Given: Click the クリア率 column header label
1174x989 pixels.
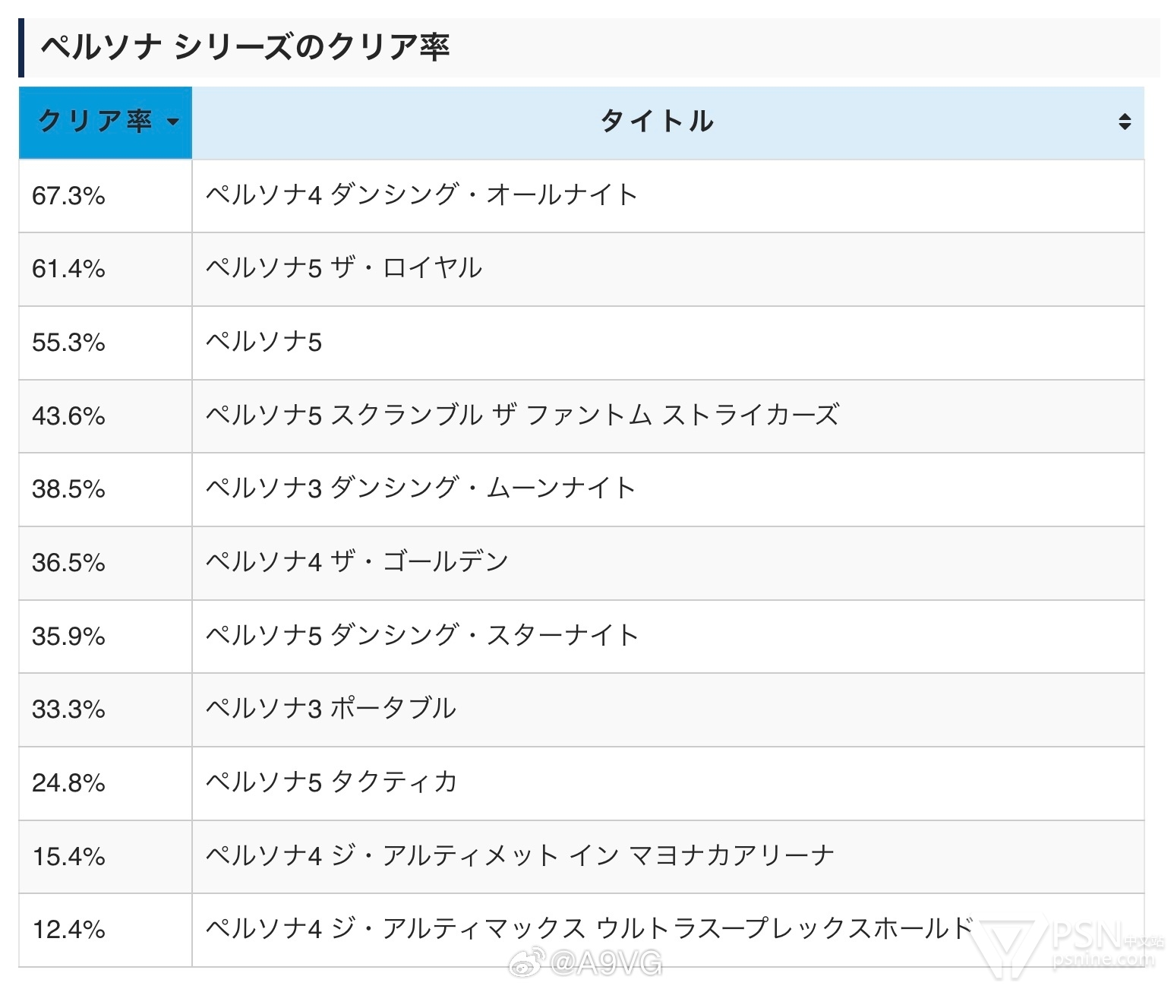Looking at the screenshot, I should point(95,122).
